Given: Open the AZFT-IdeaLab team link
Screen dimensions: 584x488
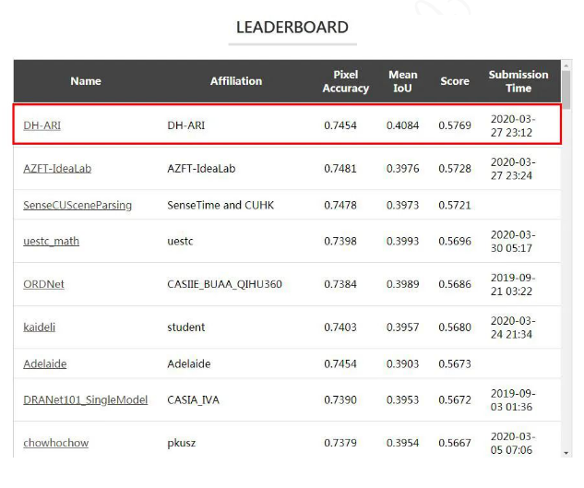Looking at the screenshot, I should coord(57,168).
